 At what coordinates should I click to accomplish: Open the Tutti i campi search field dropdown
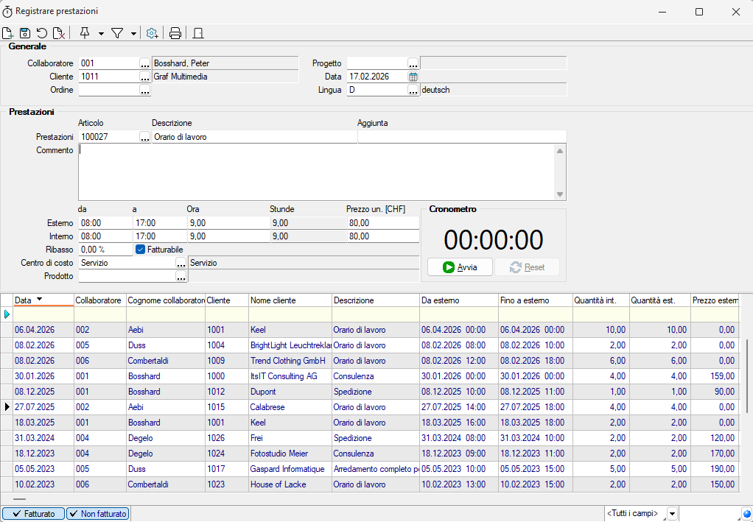point(673,514)
